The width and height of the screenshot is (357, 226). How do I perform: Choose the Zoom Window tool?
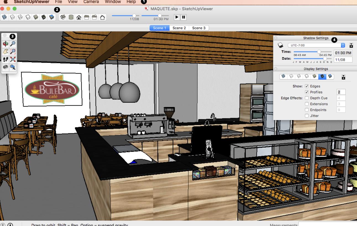pos(13,51)
